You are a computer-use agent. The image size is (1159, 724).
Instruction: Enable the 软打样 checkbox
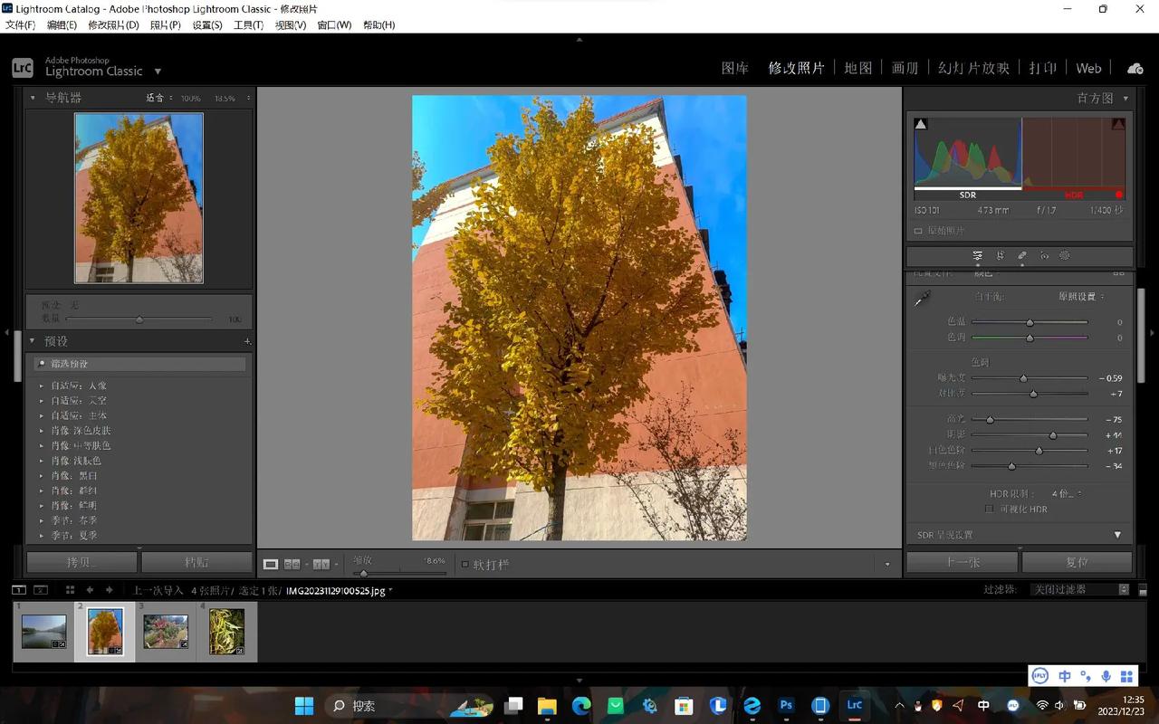click(465, 564)
